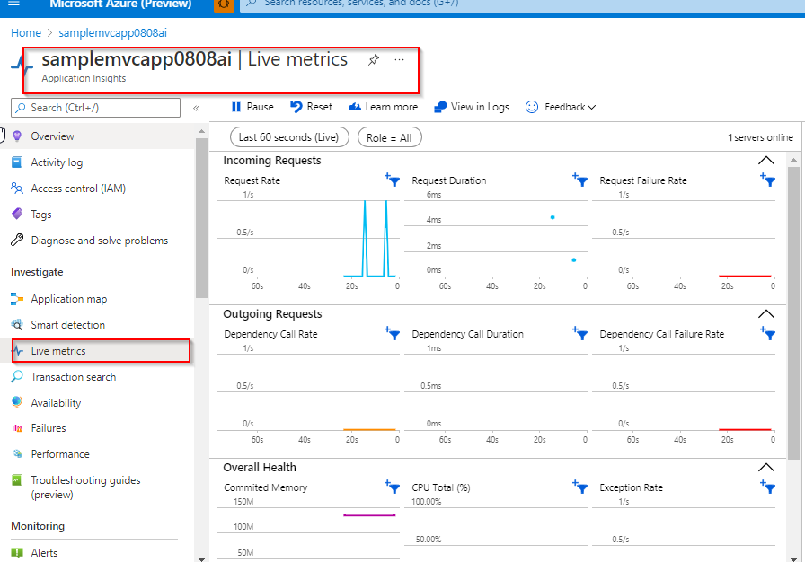805x562 pixels.
Task: Click sidebar scroll down arrow
Action: coord(201,559)
